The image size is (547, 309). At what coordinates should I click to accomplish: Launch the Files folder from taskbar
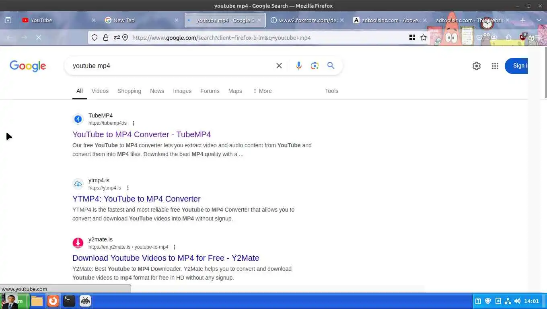(37, 301)
